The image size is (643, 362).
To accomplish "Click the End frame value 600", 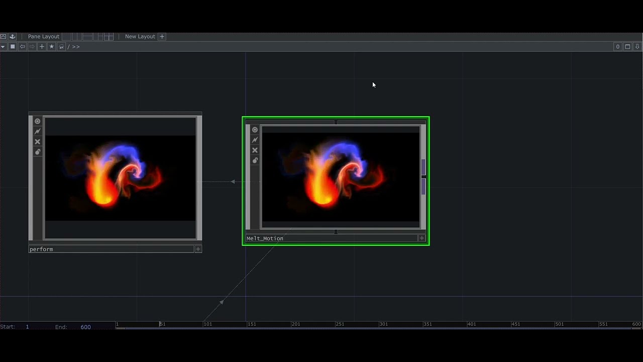I will pos(85,327).
